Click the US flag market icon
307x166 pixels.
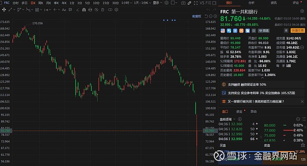[x=223, y=31]
